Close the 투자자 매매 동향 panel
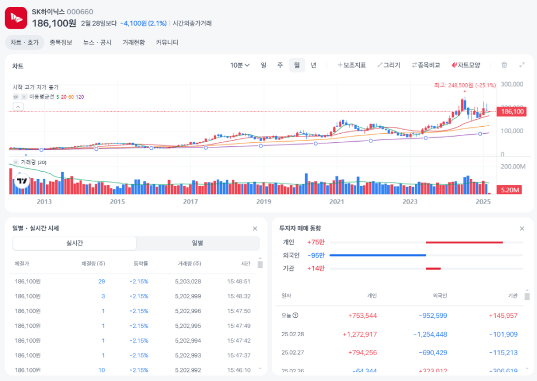 coord(522,228)
